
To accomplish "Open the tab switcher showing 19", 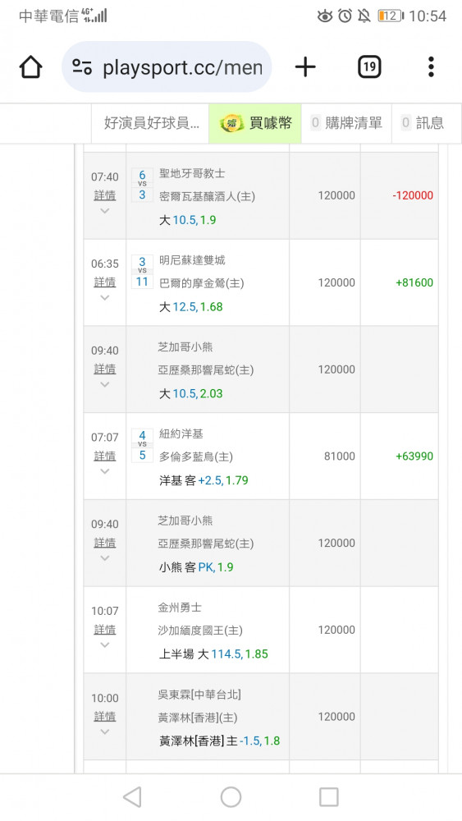I will coord(369,67).
